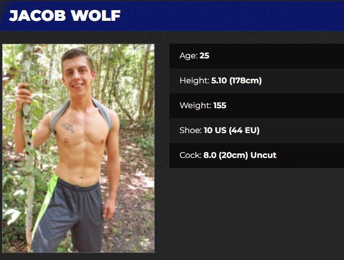Click the "5.10" height value
Screen dimensions: 344x260
tap(219, 81)
